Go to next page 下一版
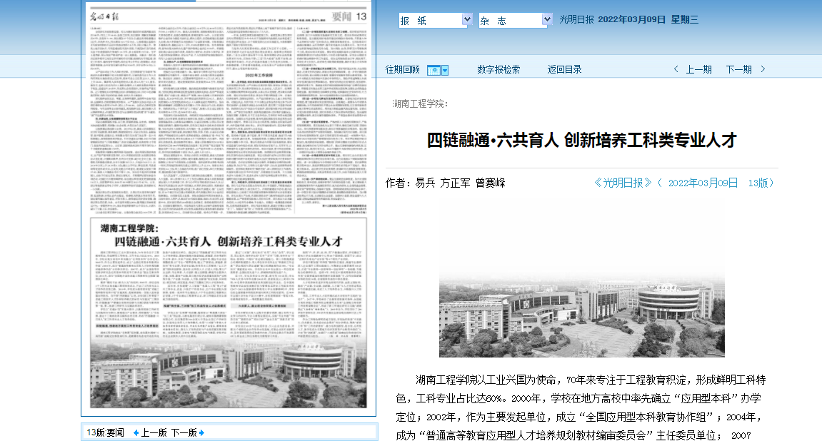 click(x=184, y=432)
